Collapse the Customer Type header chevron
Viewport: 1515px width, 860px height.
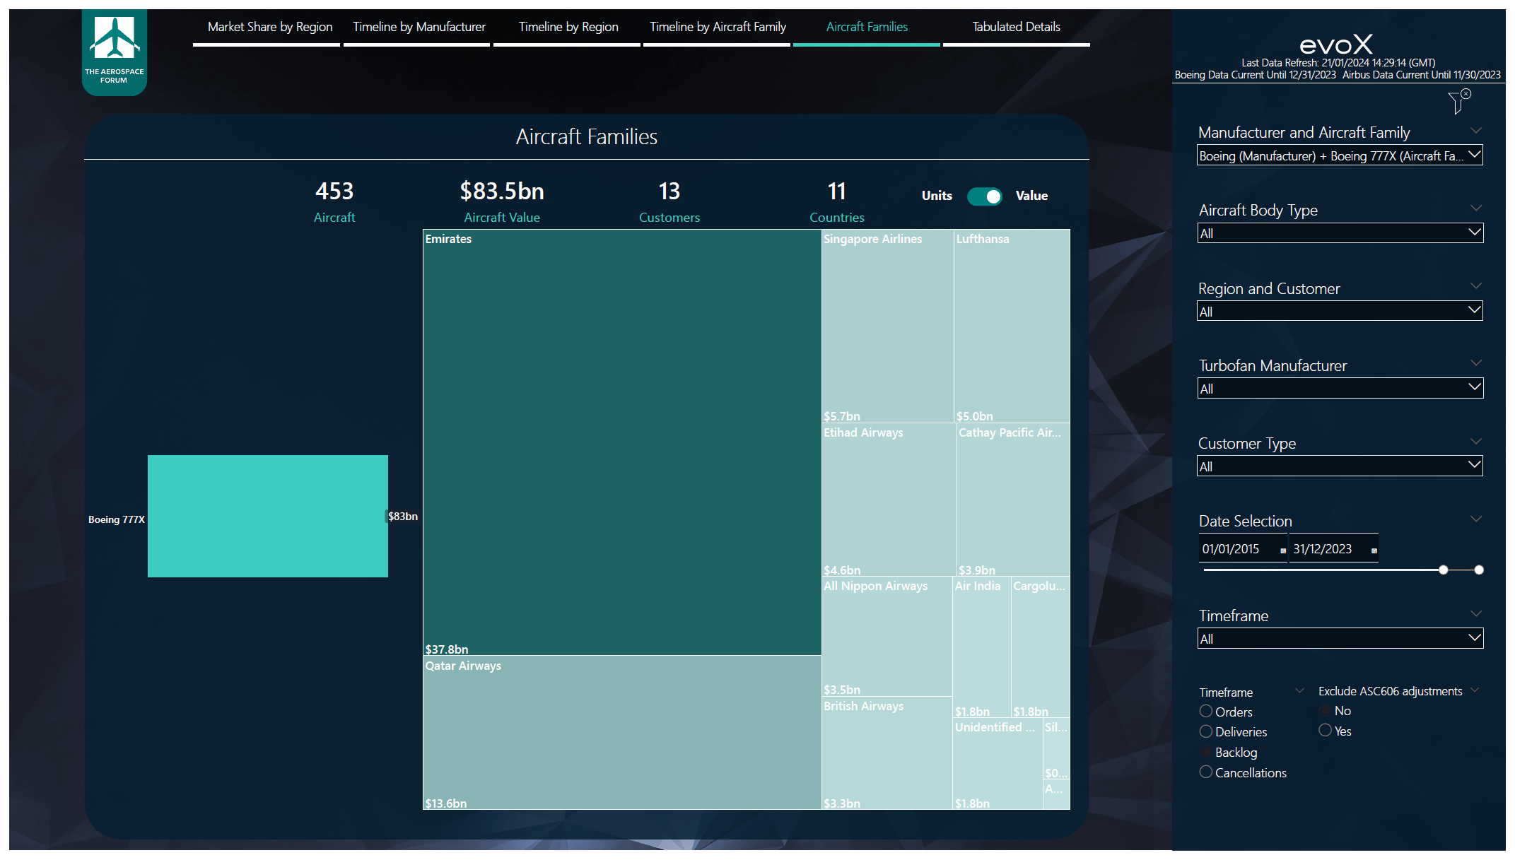pyautogui.click(x=1475, y=442)
